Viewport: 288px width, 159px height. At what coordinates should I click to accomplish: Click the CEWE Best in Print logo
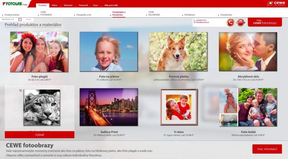click(276, 3)
